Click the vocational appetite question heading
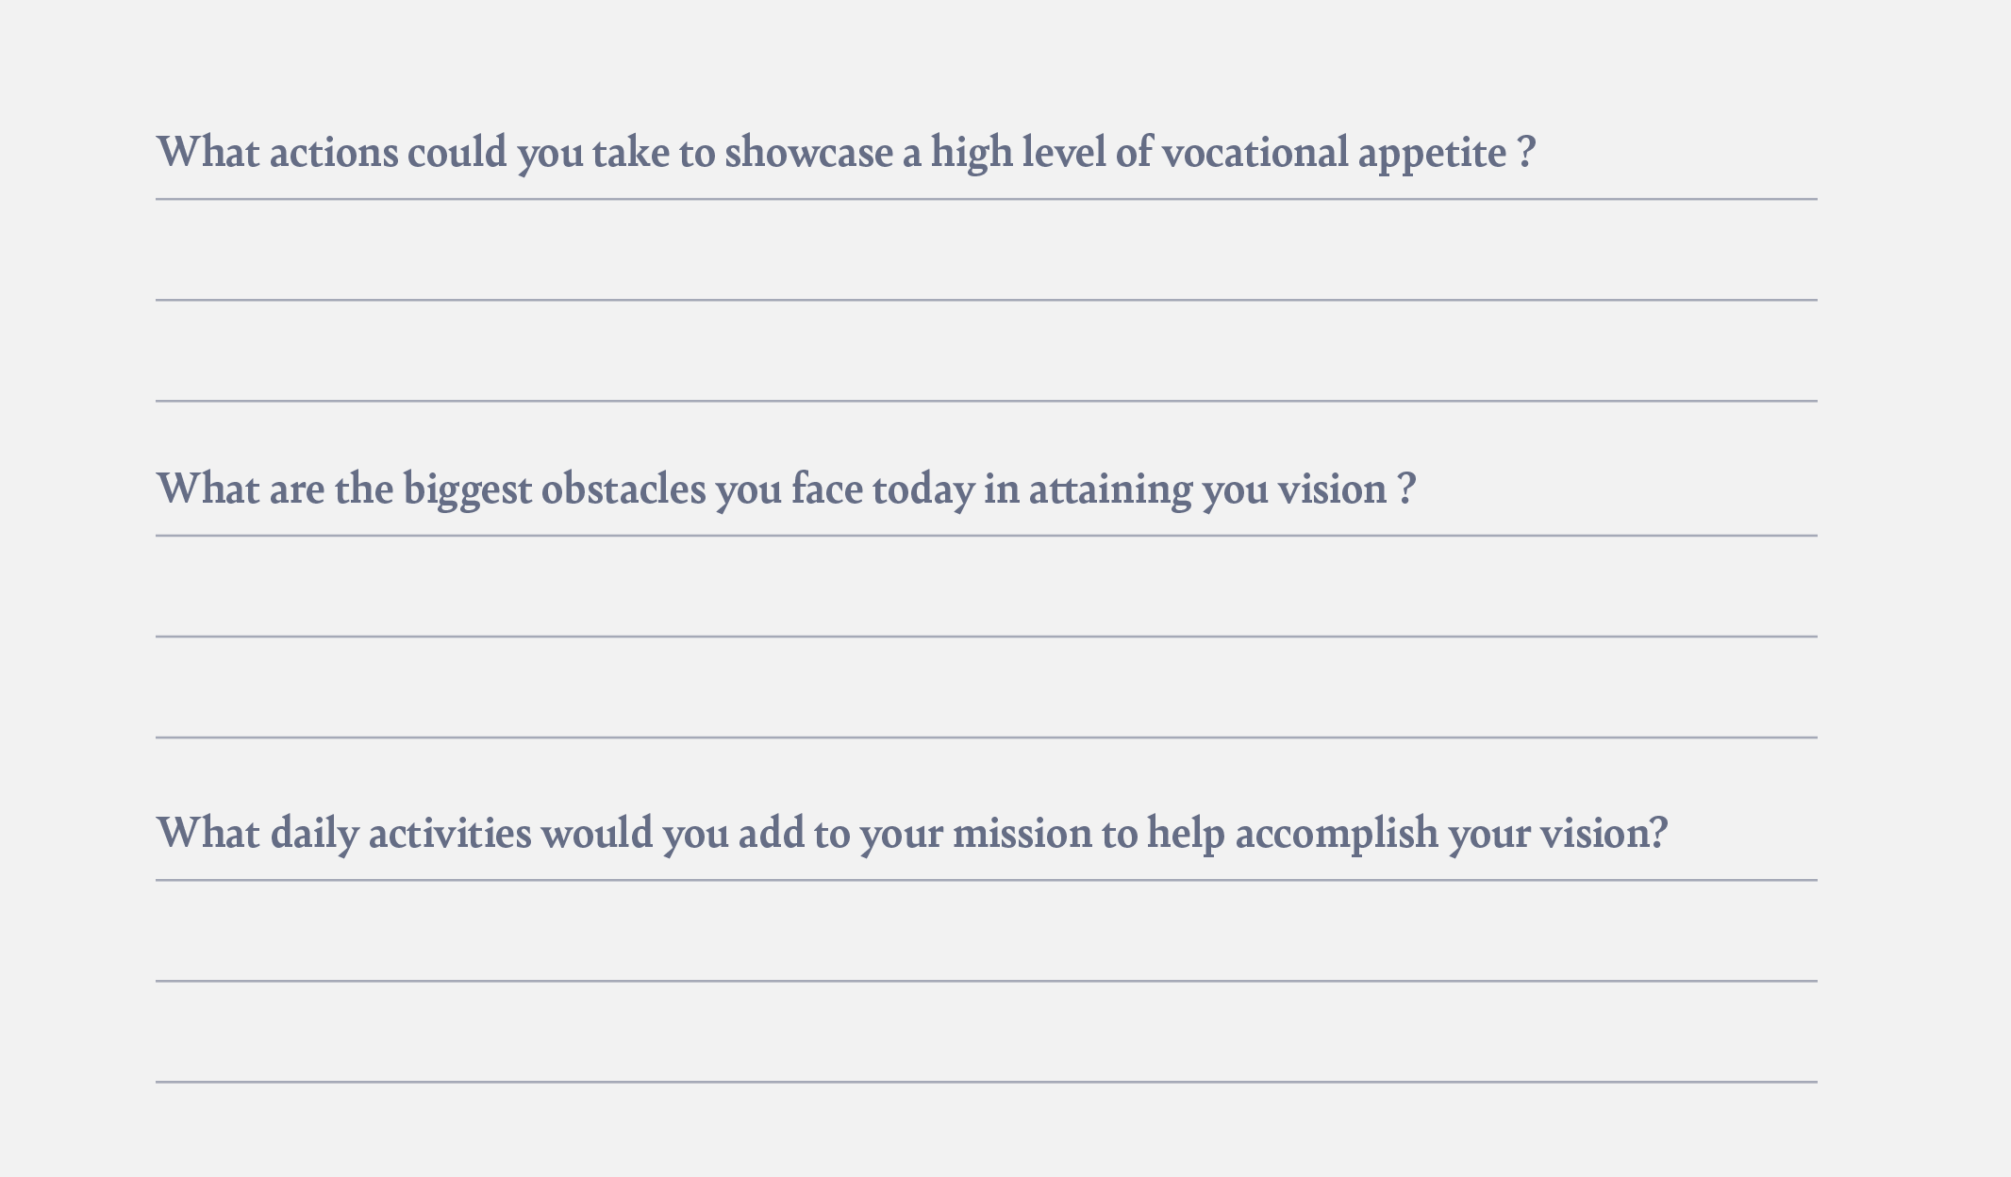The image size is (2011, 1177). click(846, 152)
